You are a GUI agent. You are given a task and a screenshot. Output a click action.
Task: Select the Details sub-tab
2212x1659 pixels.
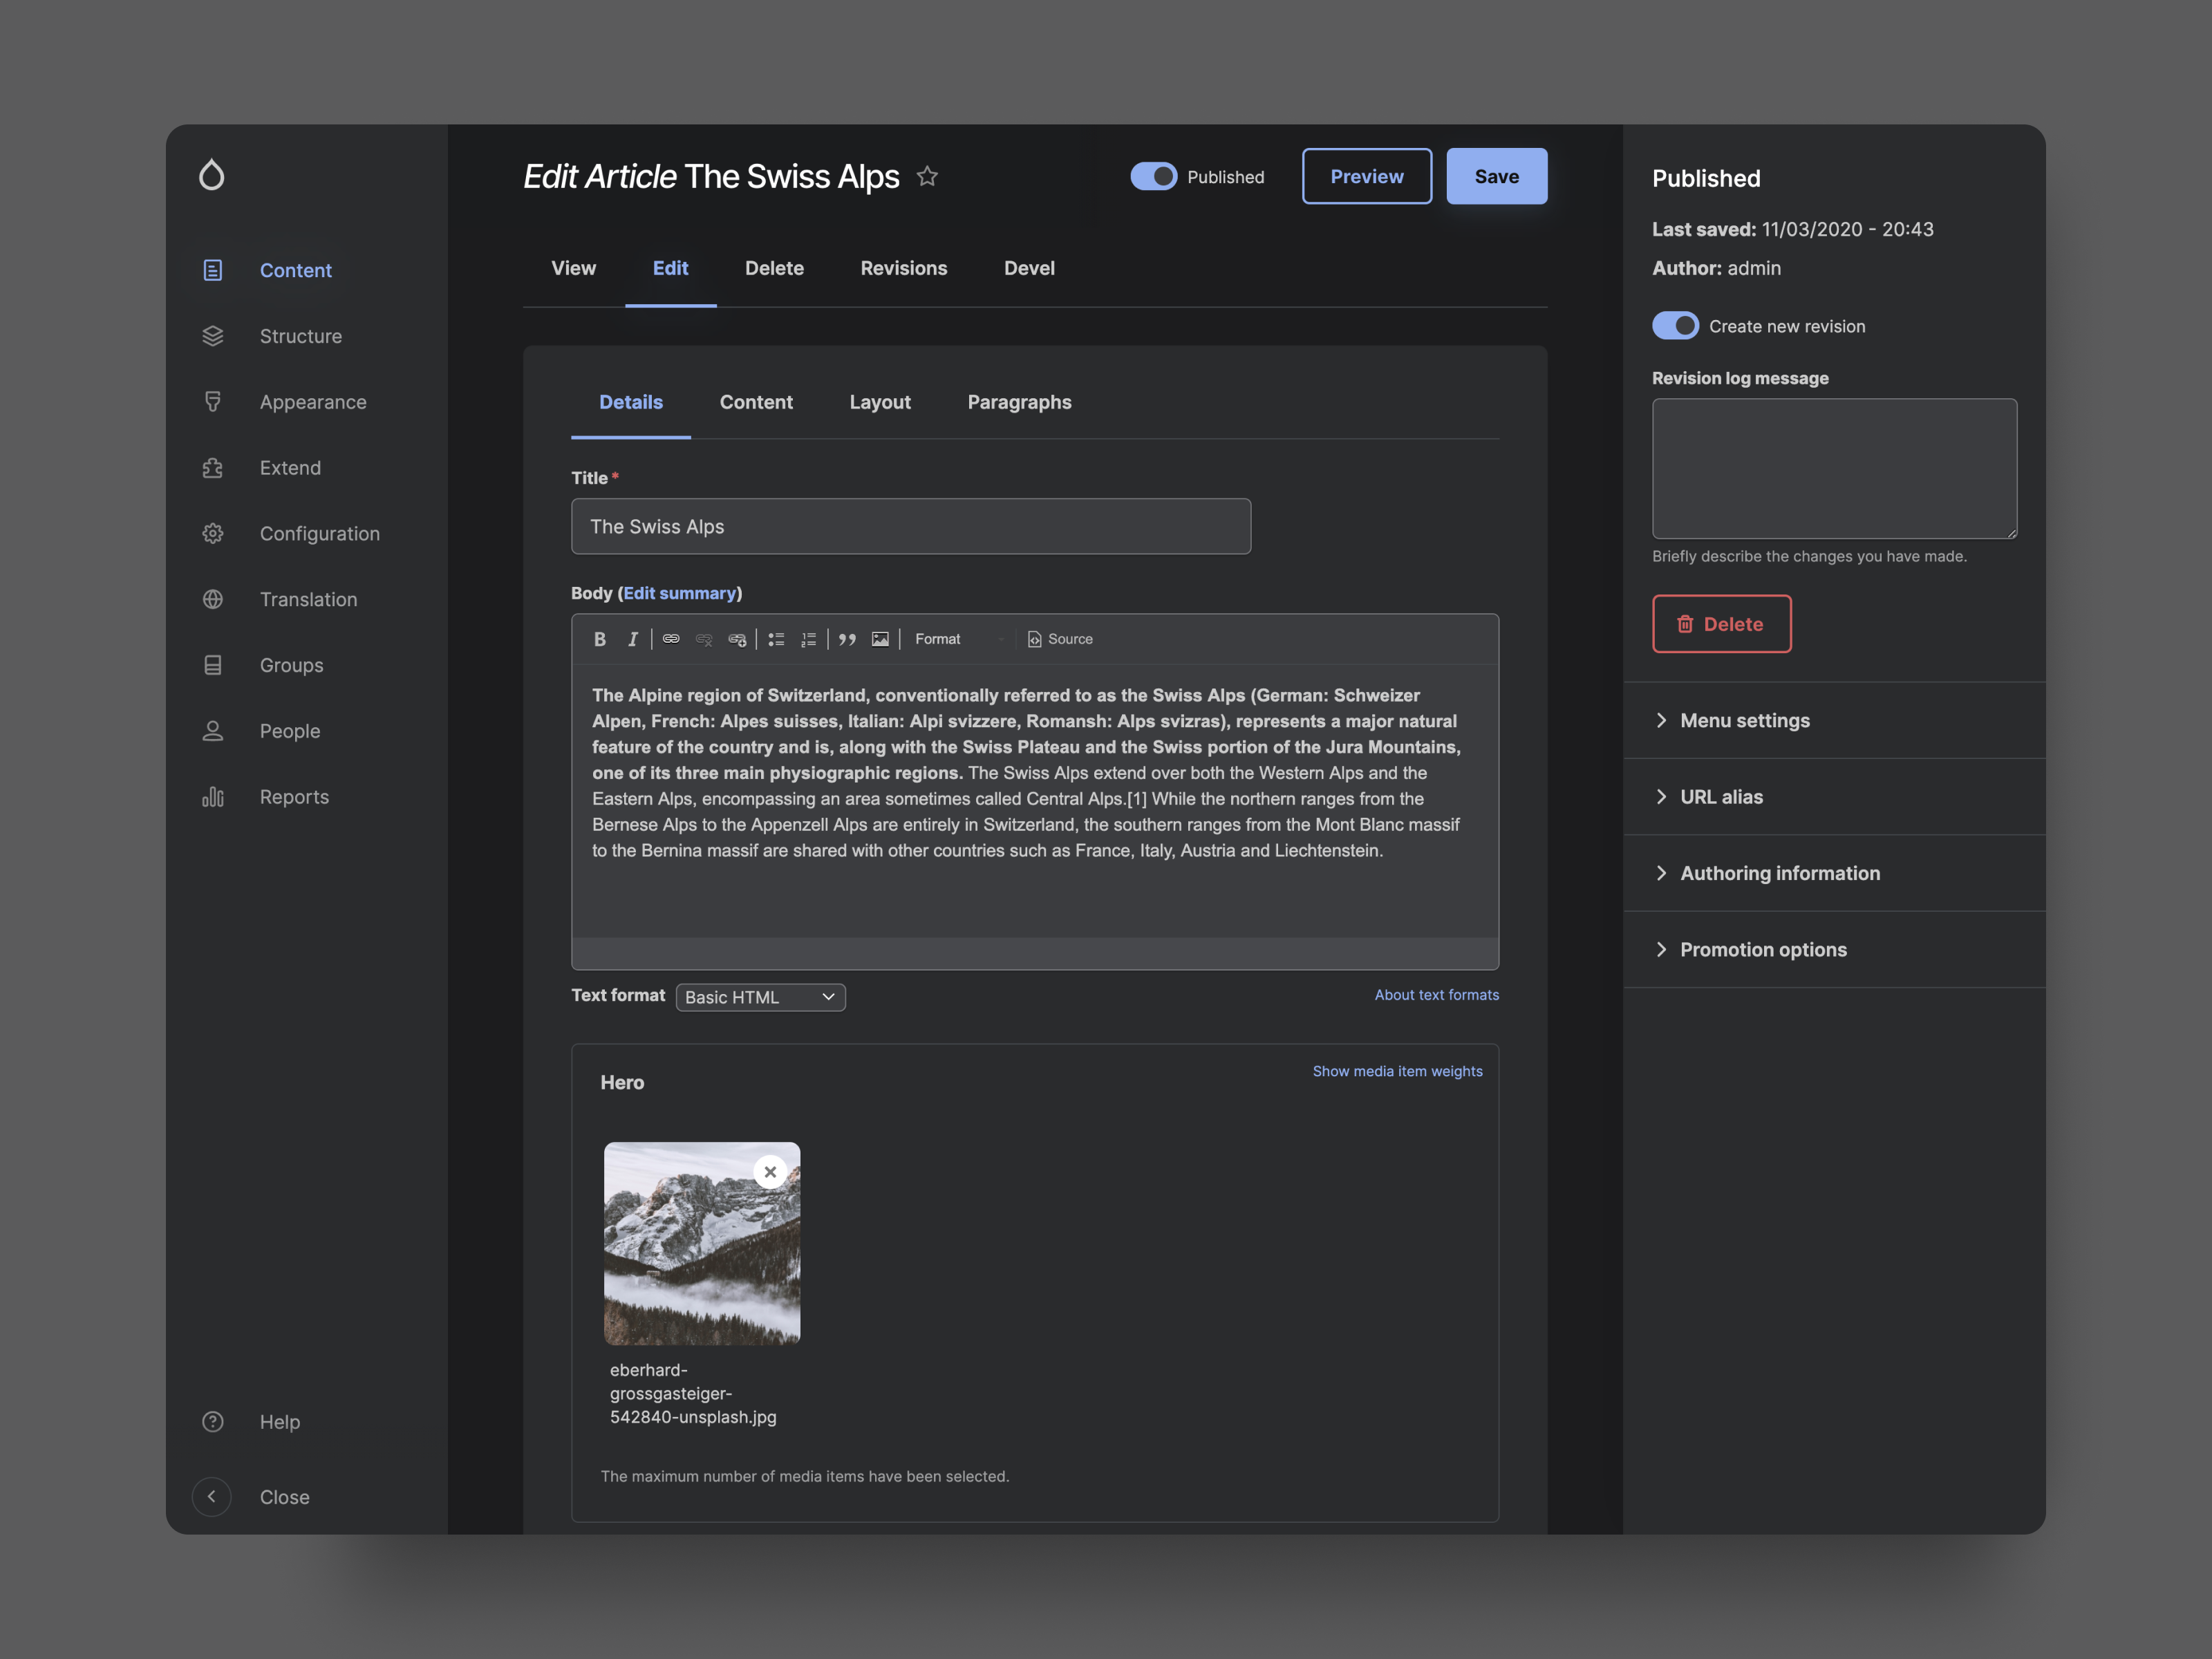[631, 402]
